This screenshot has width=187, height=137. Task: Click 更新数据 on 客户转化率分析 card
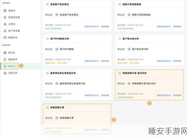(177, 61)
